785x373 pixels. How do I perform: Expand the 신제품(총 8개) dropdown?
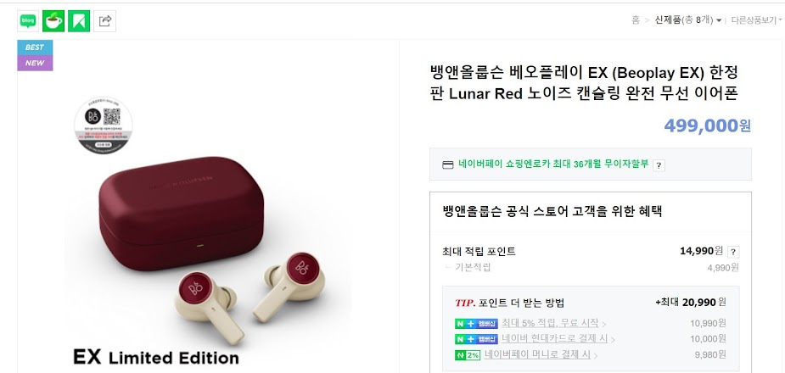tap(719, 20)
